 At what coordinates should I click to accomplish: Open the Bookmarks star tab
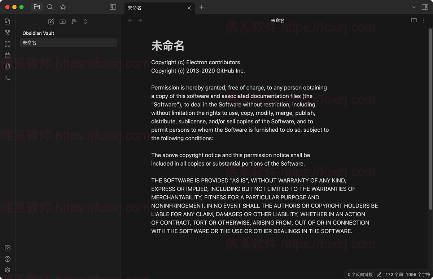[62, 7]
